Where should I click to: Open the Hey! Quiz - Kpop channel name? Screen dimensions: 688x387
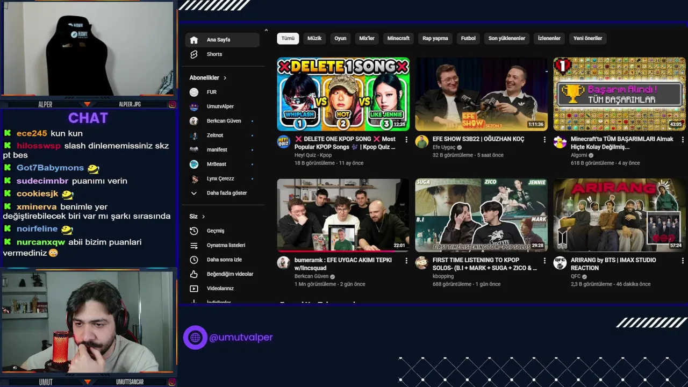point(313,155)
